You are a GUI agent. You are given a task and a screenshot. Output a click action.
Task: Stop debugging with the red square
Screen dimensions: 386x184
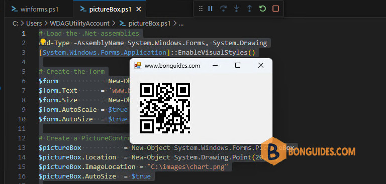point(276,9)
